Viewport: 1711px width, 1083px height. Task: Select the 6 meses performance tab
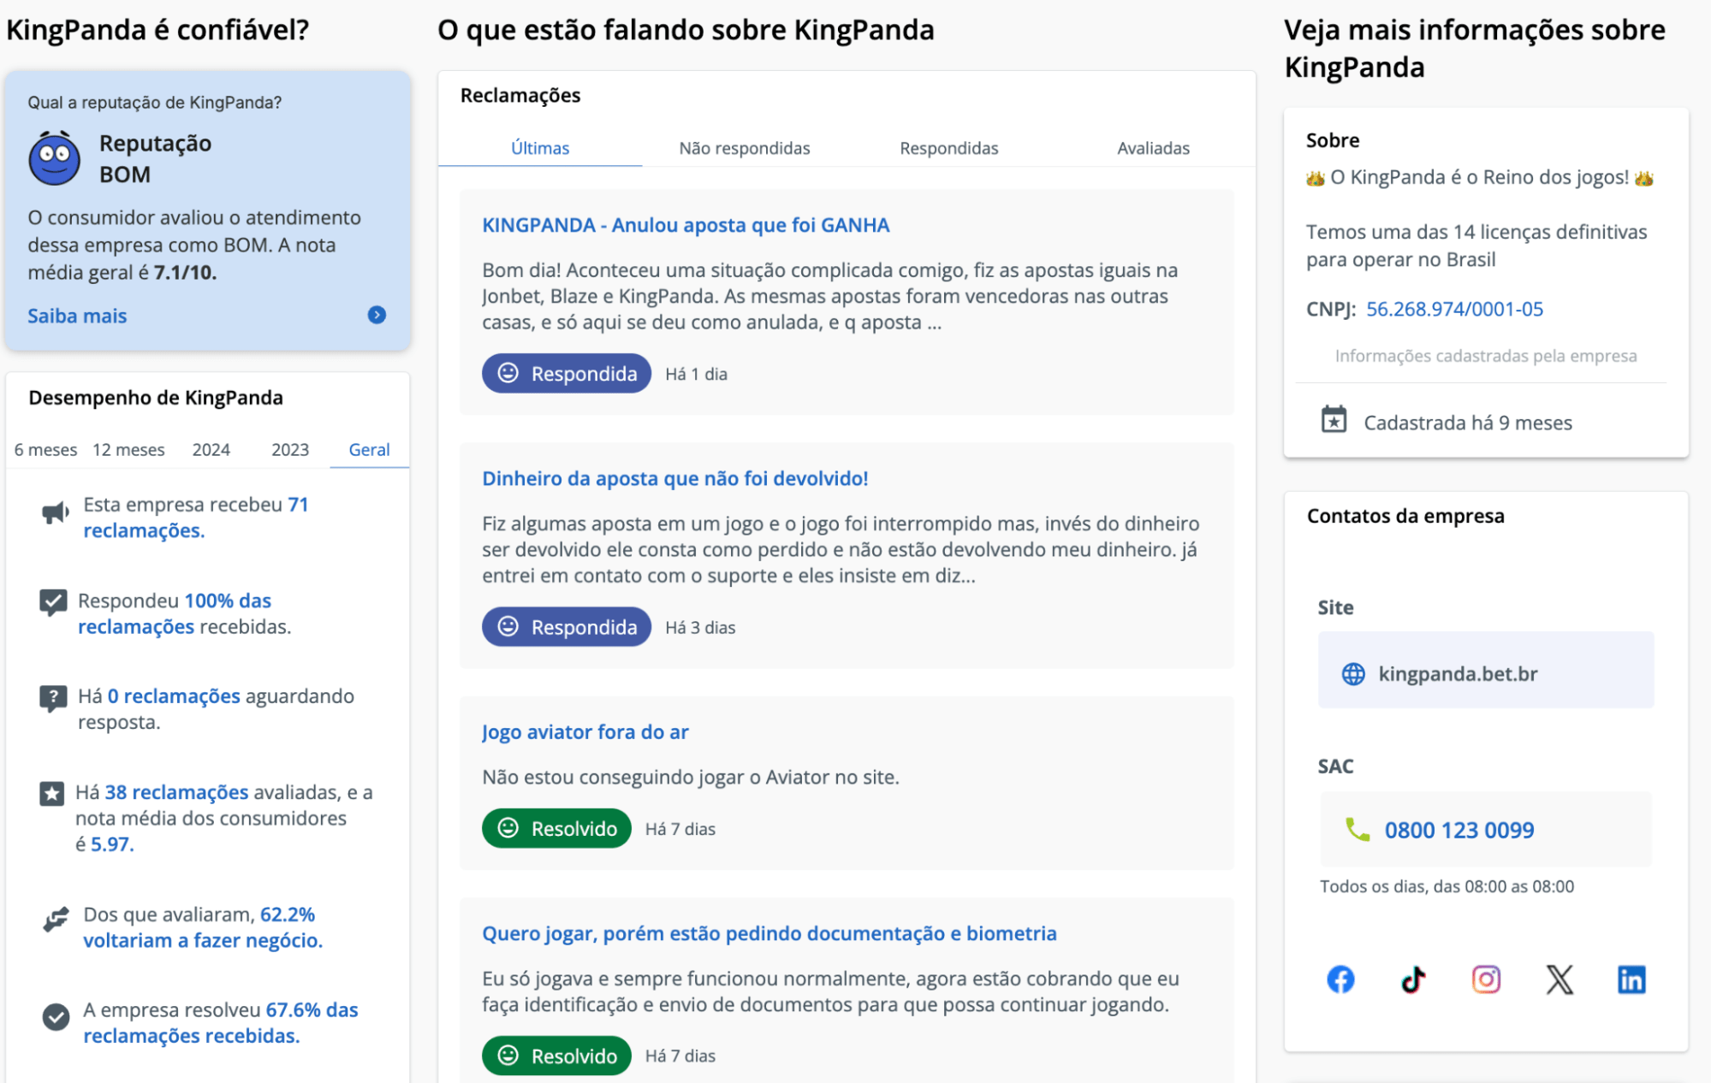click(45, 450)
